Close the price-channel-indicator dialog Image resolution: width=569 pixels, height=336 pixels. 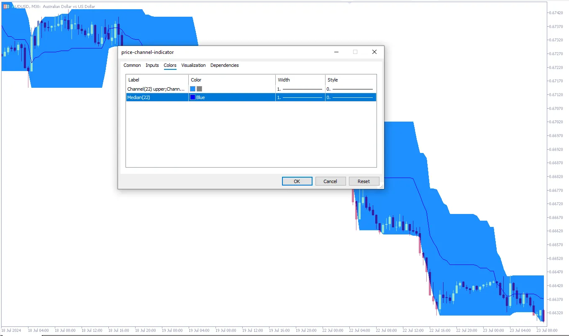(x=374, y=52)
